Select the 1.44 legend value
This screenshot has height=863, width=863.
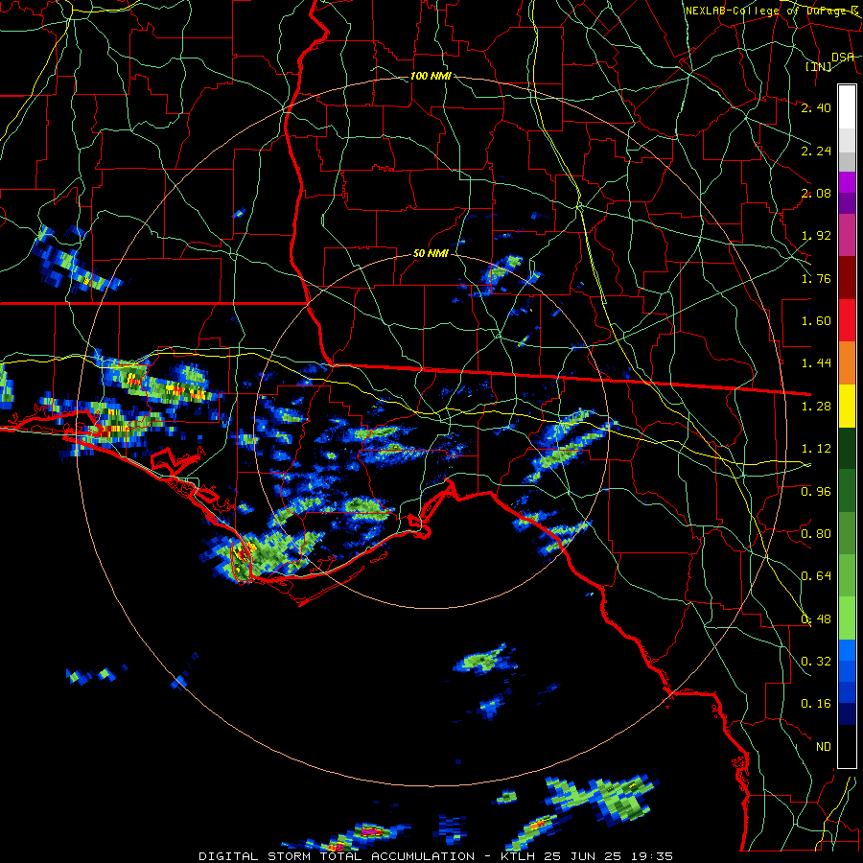(816, 363)
